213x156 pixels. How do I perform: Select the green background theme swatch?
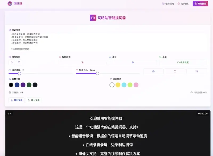click(29, 85)
